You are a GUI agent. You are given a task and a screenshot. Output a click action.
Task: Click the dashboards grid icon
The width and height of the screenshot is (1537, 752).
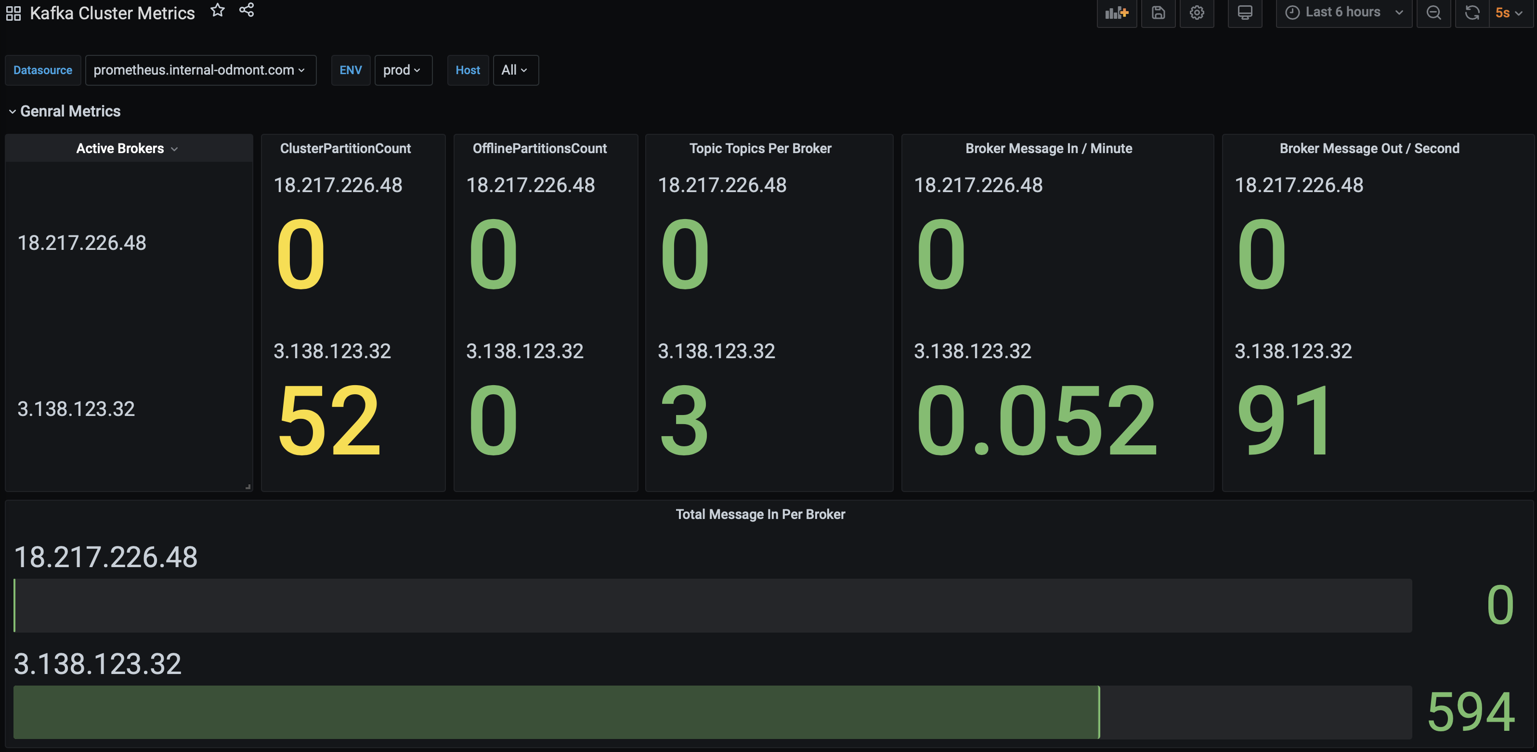click(13, 13)
